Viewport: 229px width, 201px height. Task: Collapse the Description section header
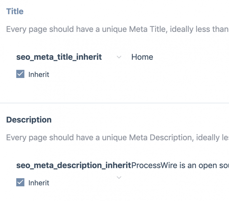pyautogui.click(x=29, y=120)
